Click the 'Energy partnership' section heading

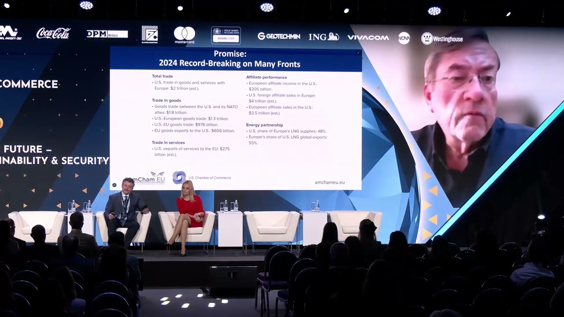[x=264, y=125]
